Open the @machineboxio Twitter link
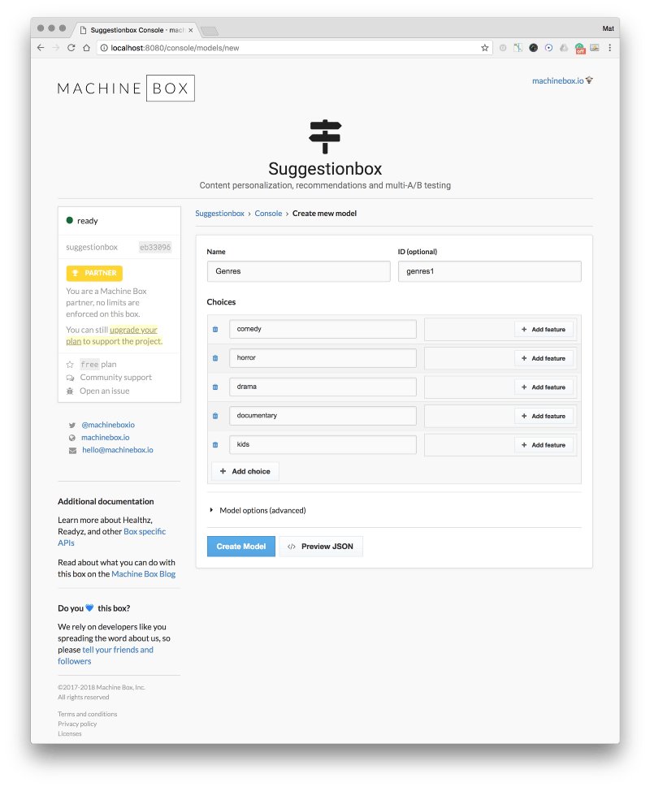This screenshot has width=650, height=787. point(108,425)
